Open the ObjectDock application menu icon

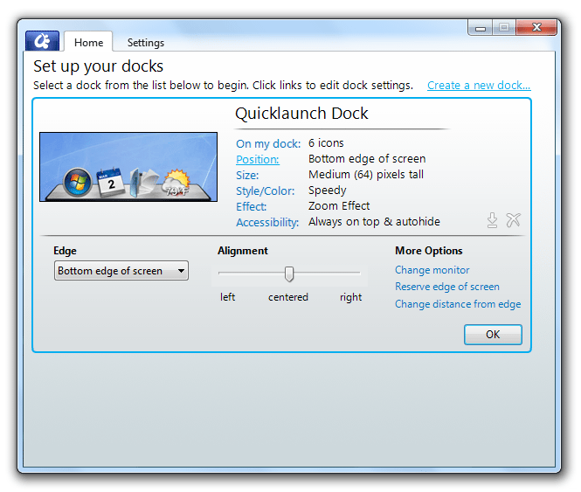tap(42, 41)
